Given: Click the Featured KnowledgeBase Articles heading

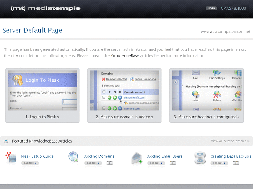Looking at the screenshot, I should (x=42, y=141).
